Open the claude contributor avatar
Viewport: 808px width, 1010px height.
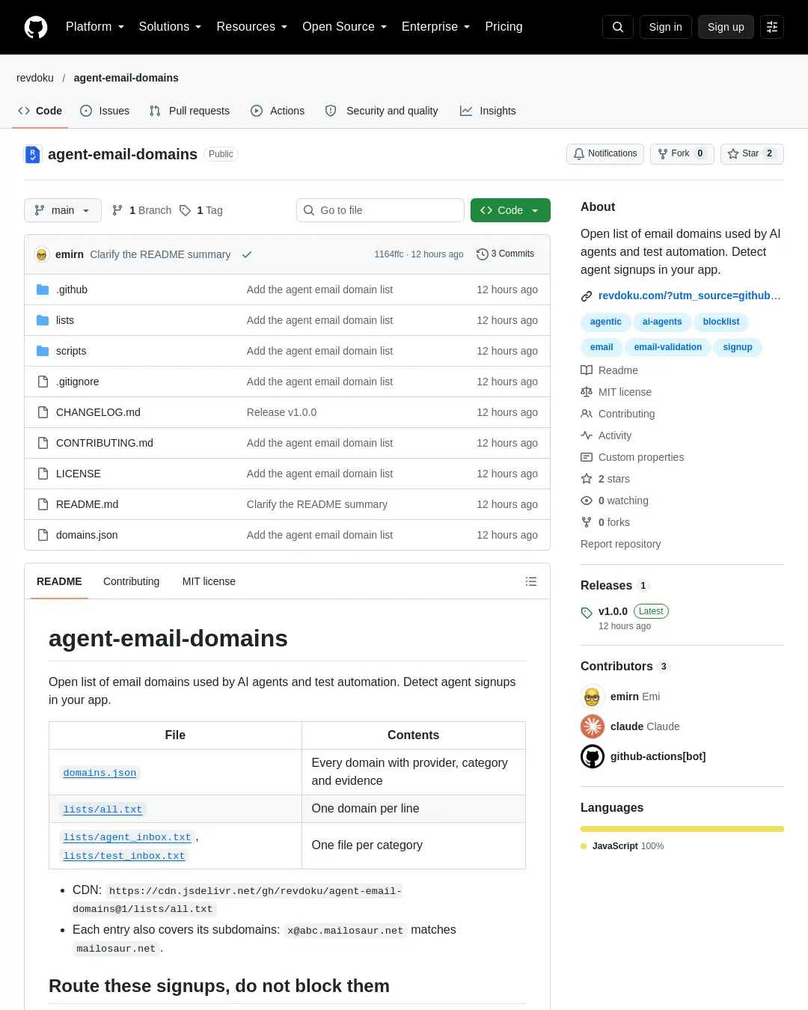pos(593,726)
